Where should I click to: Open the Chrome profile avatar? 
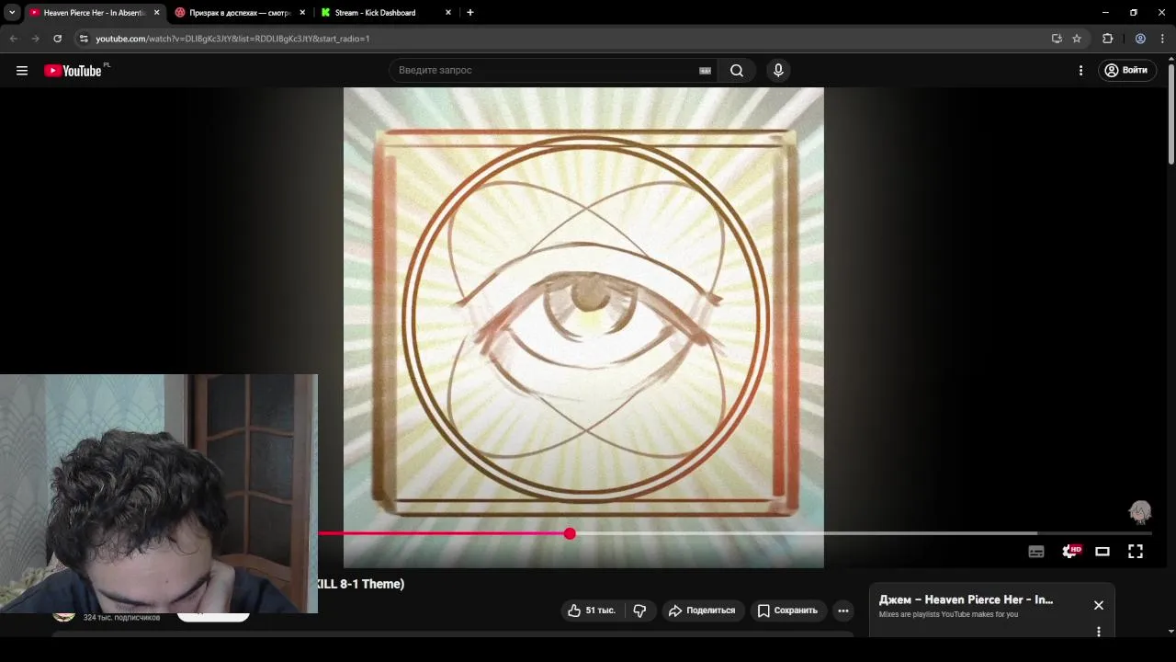point(1140,39)
